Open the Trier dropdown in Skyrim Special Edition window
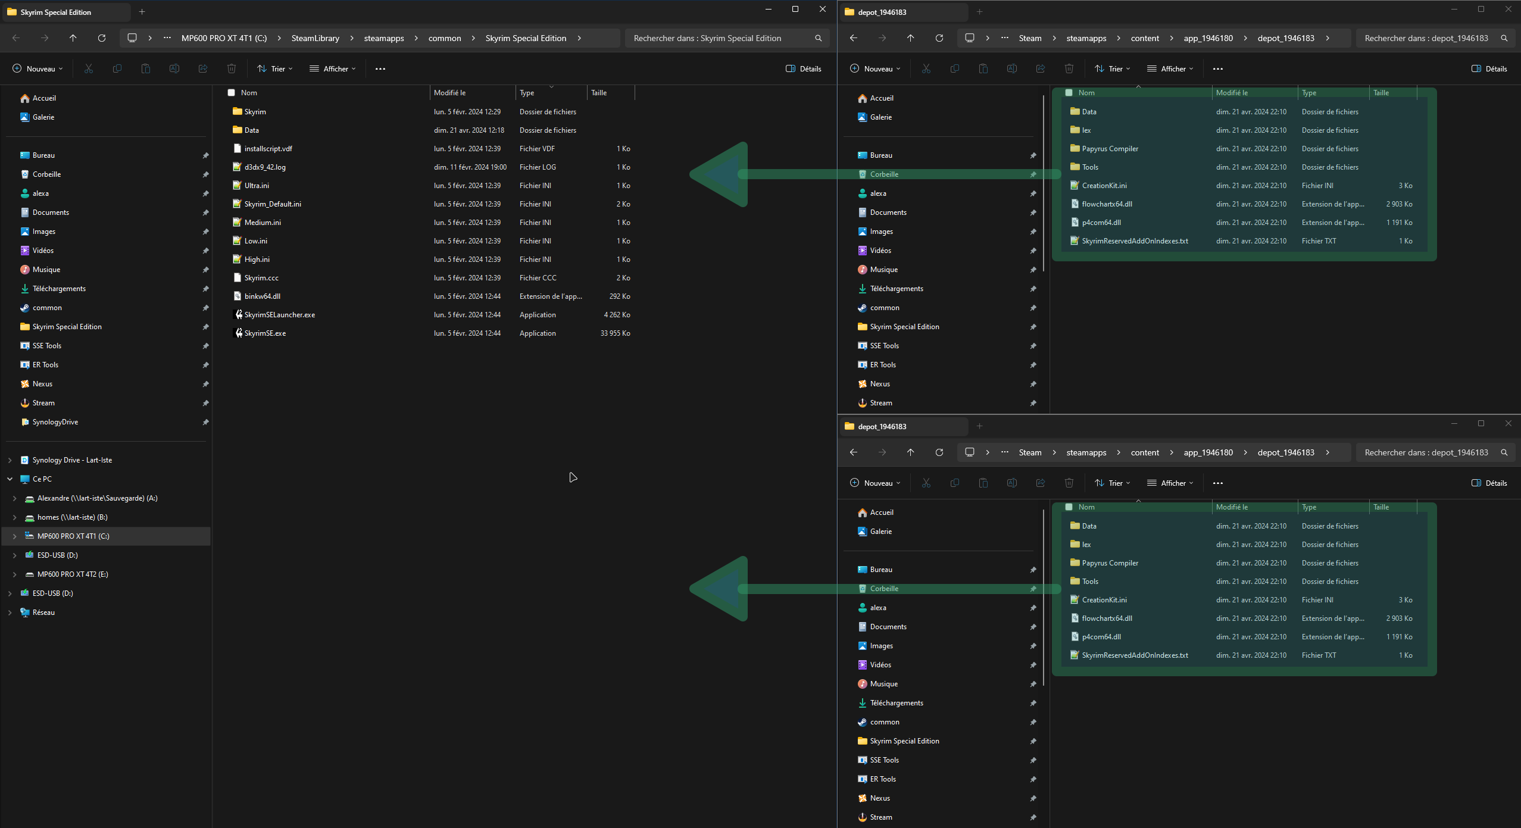This screenshot has height=828, width=1521. [x=275, y=69]
